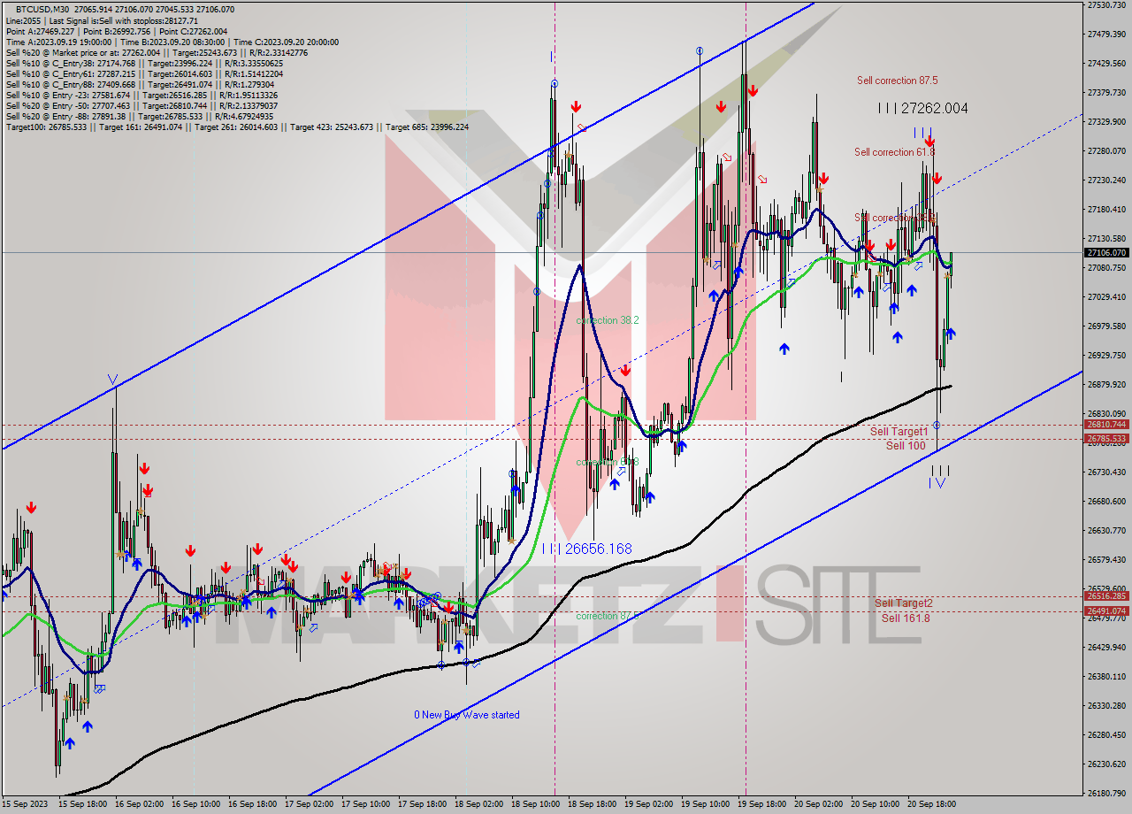The width and height of the screenshot is (1132, 814).
Task: Click the 26380.110 price axis label
Action: tap(1106, 676)
